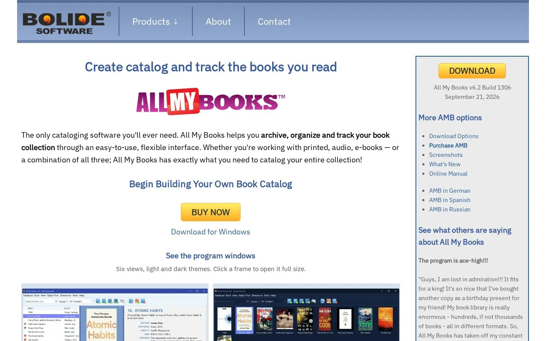Follow the Download for Windows link

211,232
